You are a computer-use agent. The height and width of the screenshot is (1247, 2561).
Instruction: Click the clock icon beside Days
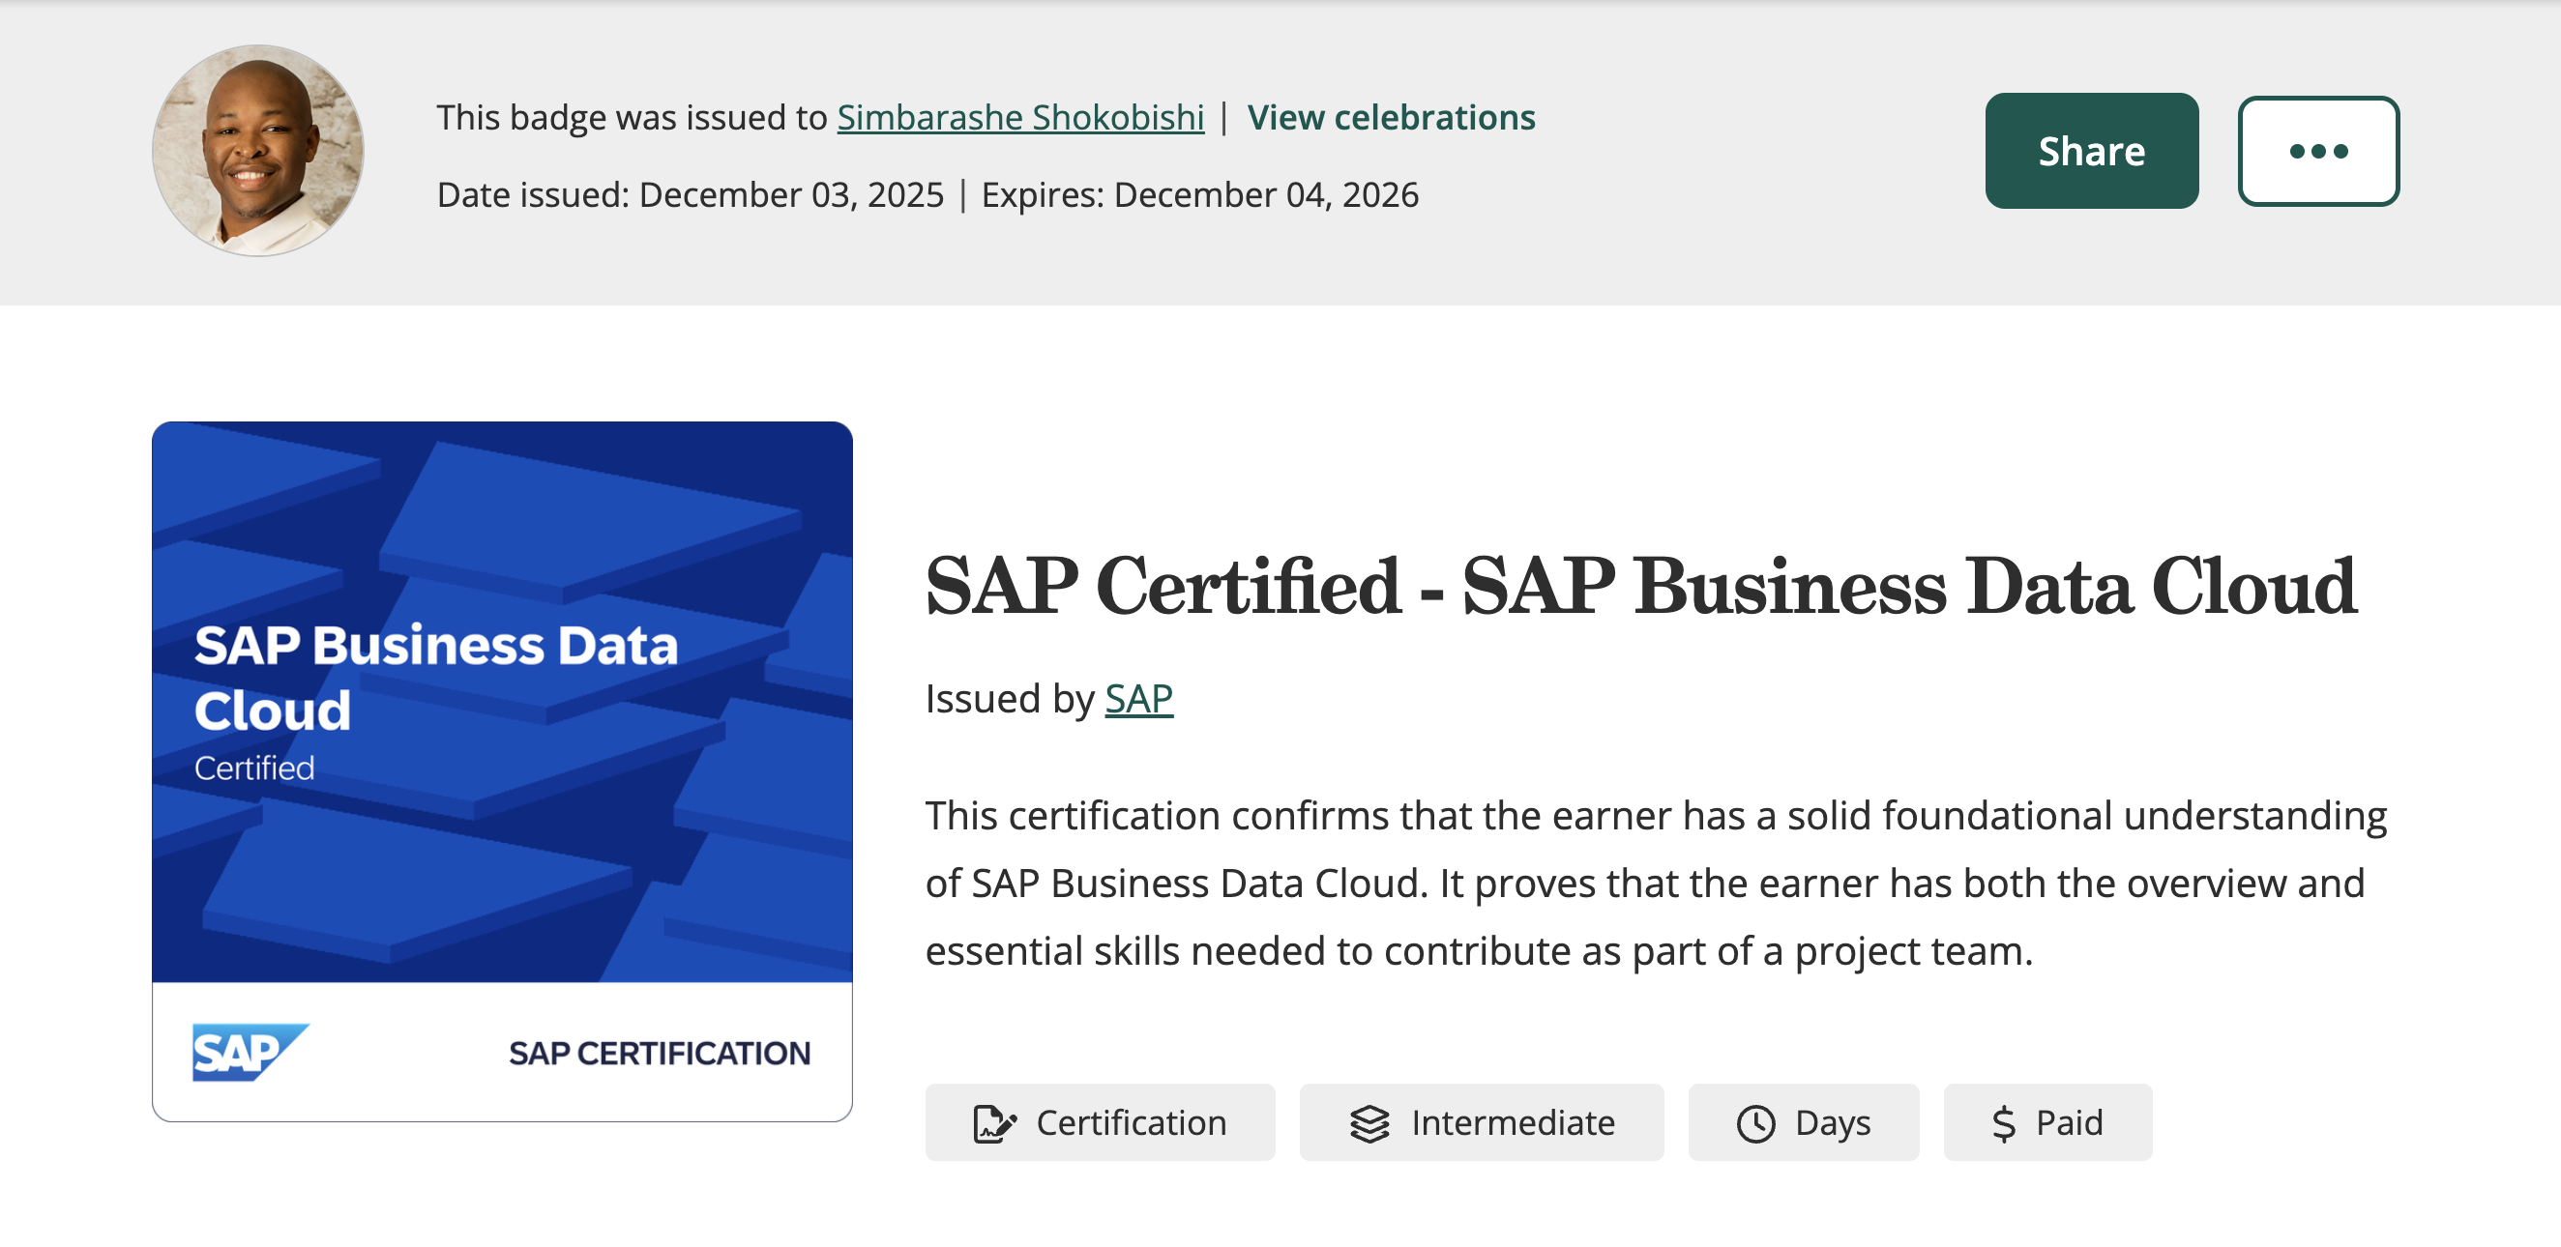click(1755, 1123)
